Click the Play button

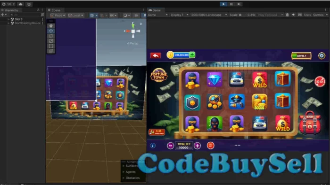223,4
